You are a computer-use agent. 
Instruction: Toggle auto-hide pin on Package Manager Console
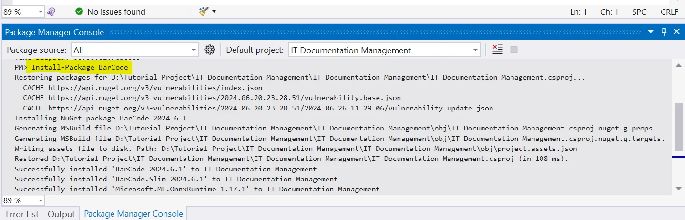pyautogui.click(x=664, y=32)
